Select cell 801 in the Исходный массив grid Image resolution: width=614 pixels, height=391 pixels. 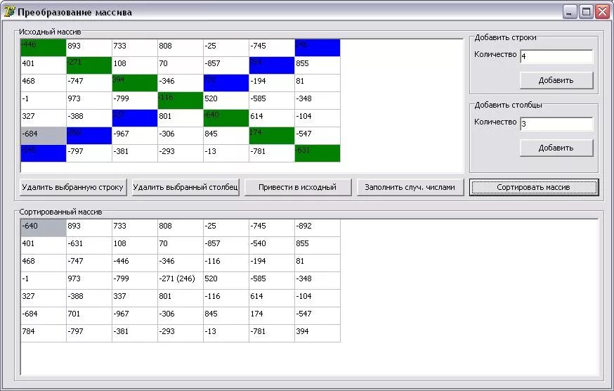181,118
